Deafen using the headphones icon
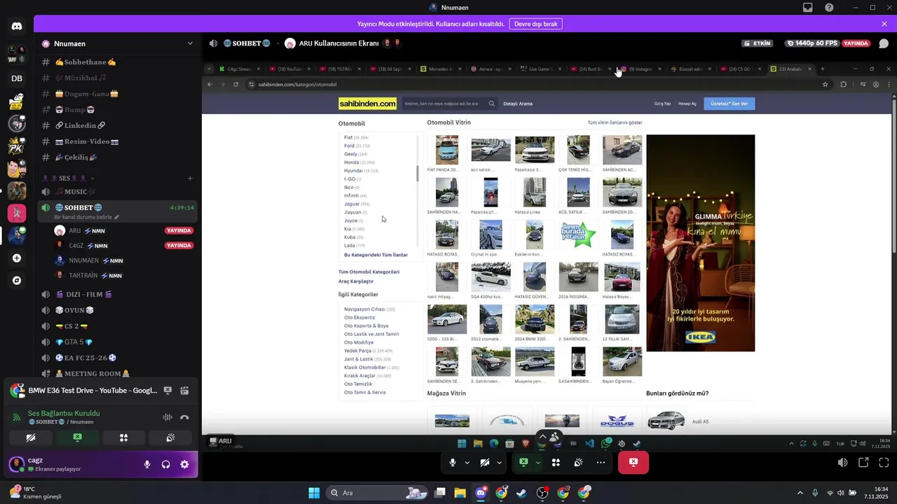This screenshot has width=897, height=504. click(x=165, y=464)
